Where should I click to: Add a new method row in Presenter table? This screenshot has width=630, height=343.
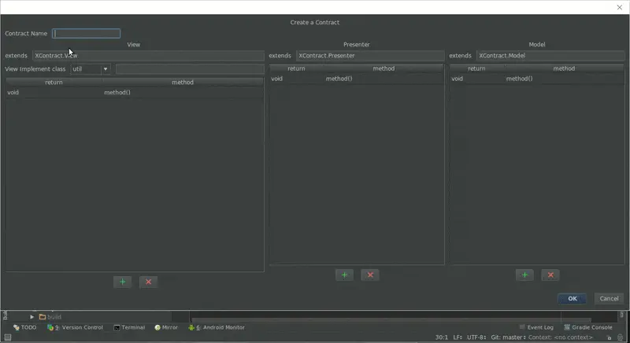[344, 275]
